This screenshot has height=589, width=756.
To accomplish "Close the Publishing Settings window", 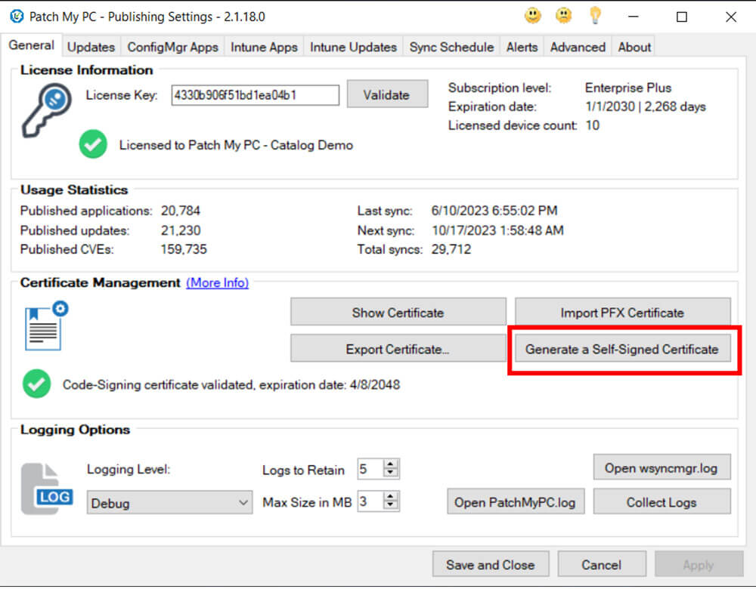I will [731, 17].
